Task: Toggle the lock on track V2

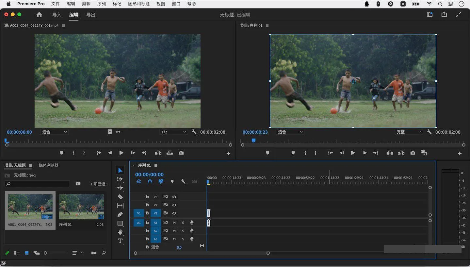Action: 147,205
